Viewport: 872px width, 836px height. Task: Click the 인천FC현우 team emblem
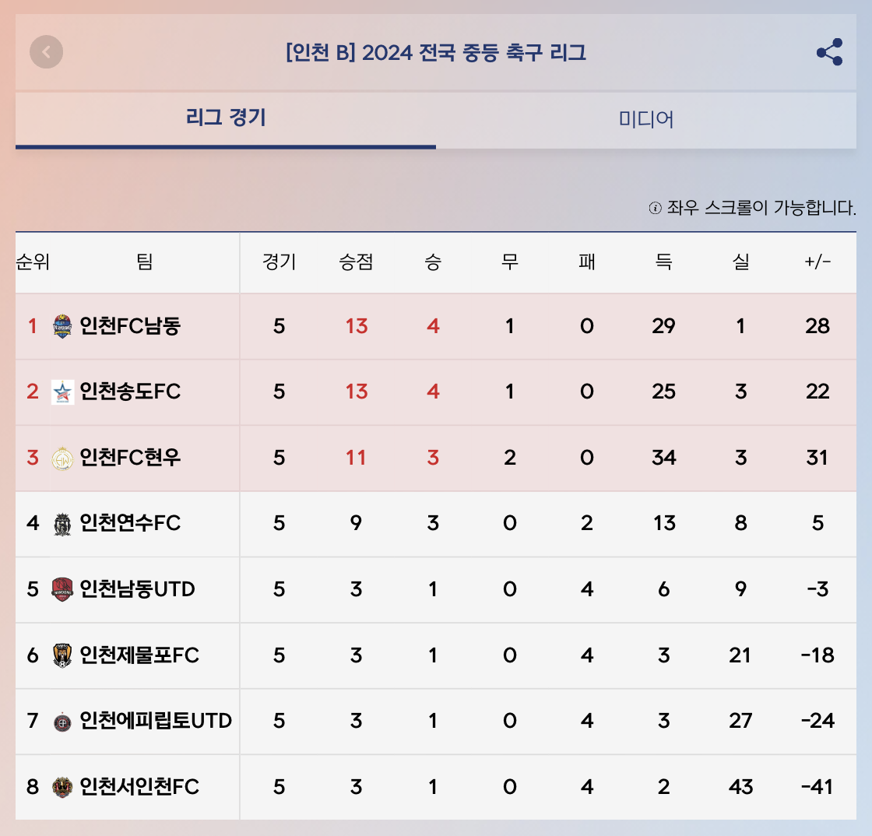62,458
